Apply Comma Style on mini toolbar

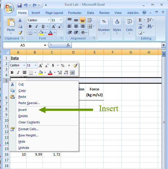69,66
